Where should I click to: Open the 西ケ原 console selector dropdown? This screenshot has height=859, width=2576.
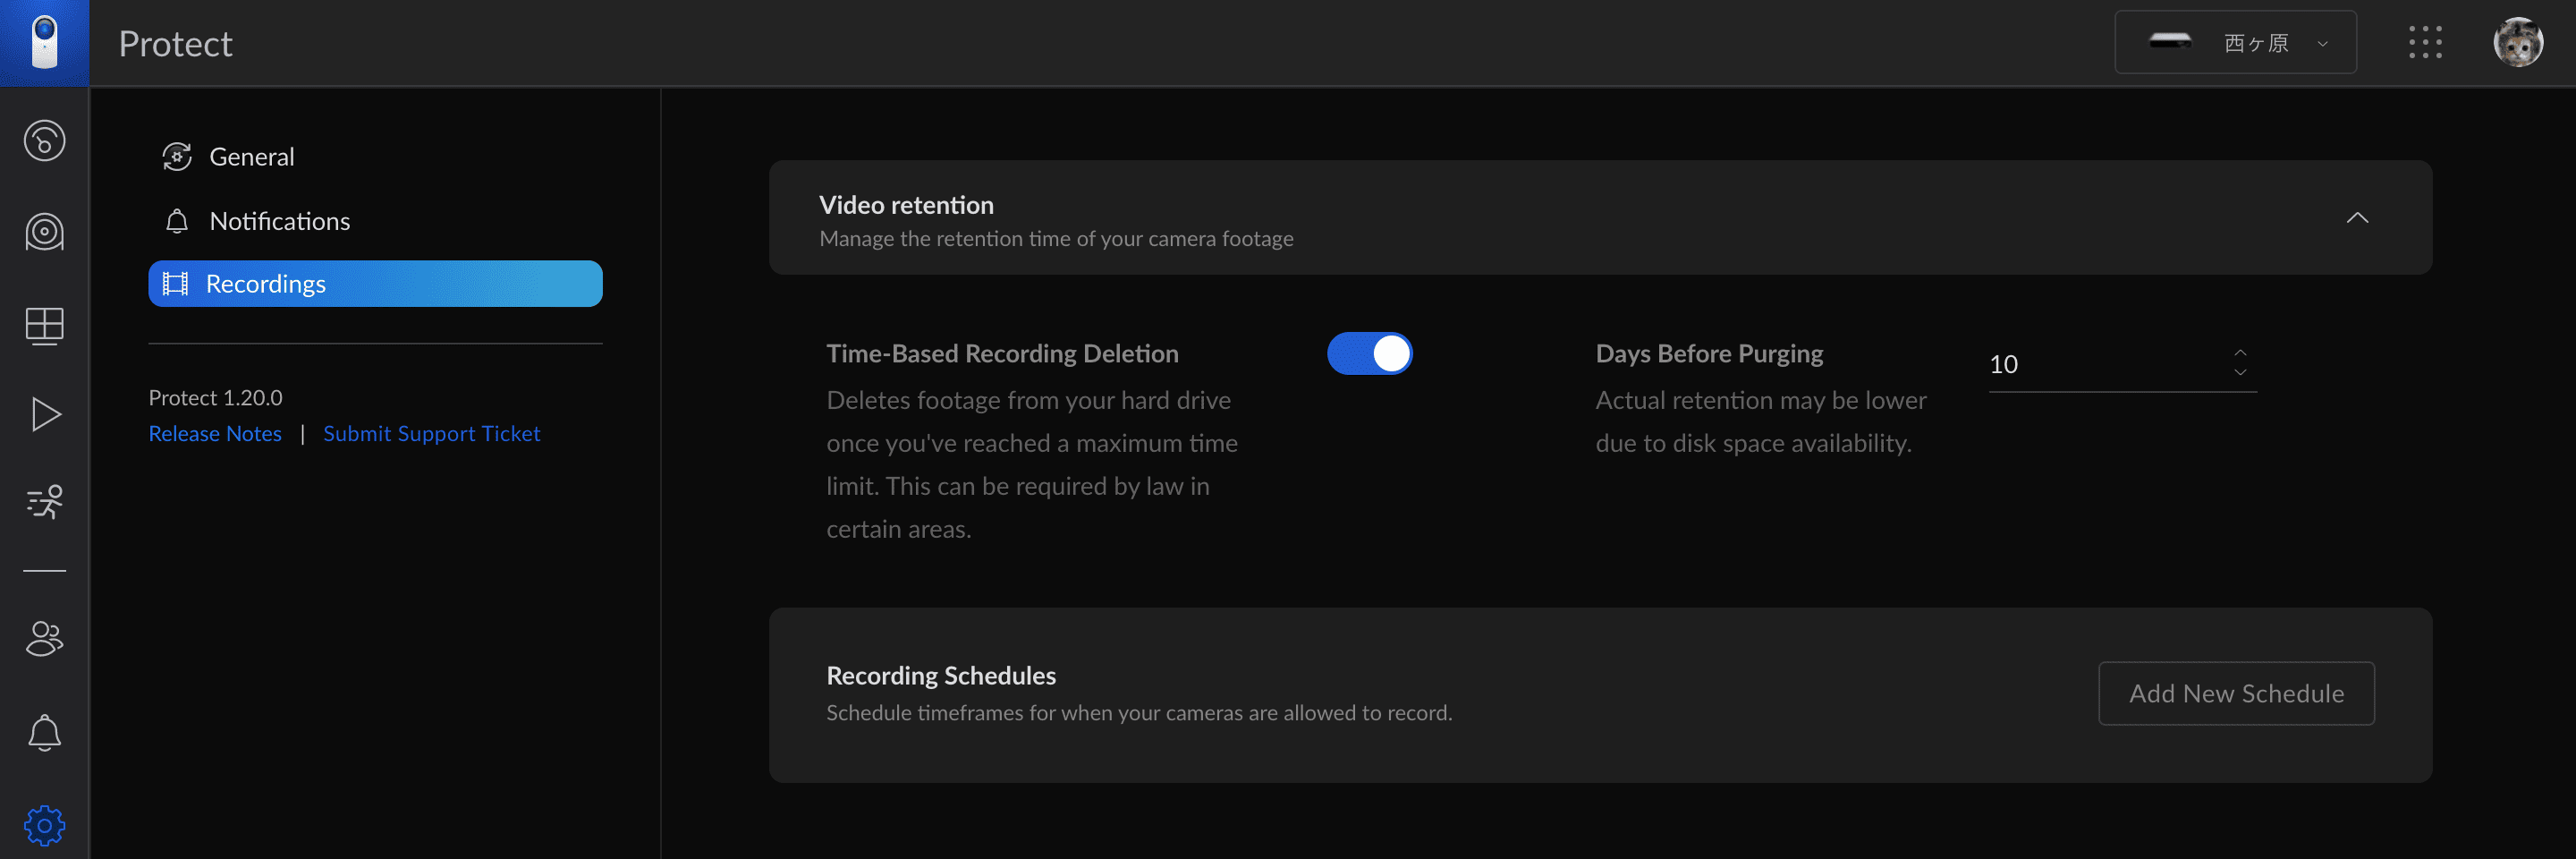tap(2235, 43)
